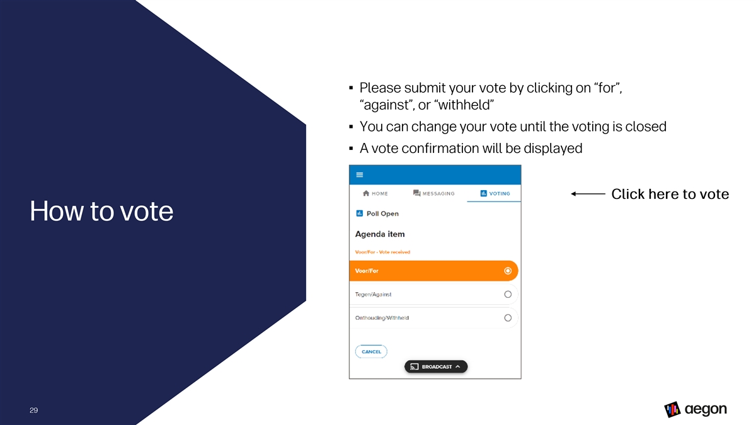756x425 pixels.
Task: Expand the Broadcast panel chevron
Action: (458, 366)
